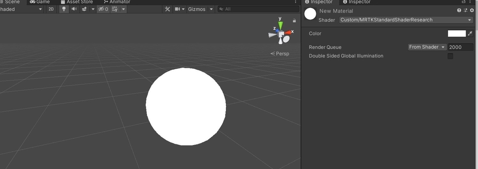
Task: Click the Double Sided Global Illumination label
Action: coord(346,56)
